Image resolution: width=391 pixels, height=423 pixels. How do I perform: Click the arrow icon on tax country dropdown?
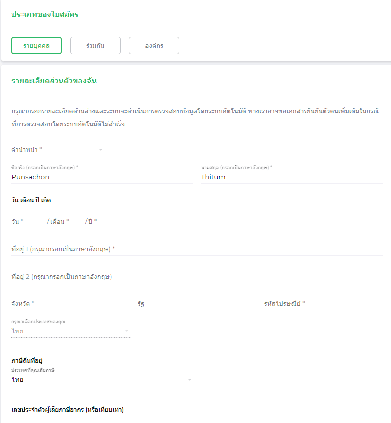click(189, 380)
